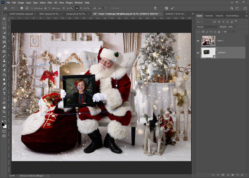Select the Type tool
Viewport: 249px width, 178px height.
(4, 93)
